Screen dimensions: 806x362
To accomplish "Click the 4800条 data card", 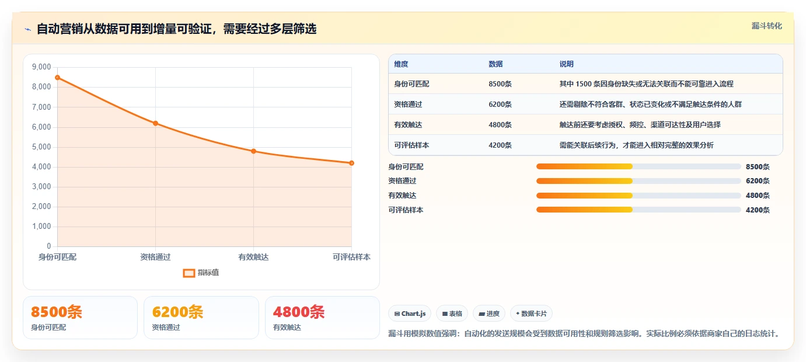I will [x=322, y=318].
